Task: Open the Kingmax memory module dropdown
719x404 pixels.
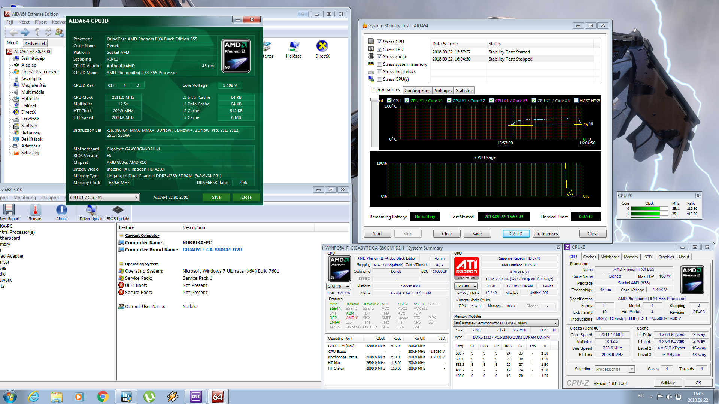Action: 506,323
